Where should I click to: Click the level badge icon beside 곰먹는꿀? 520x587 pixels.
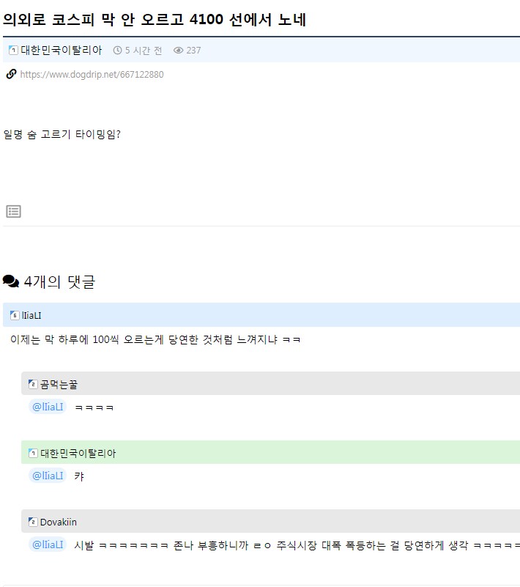33,384
